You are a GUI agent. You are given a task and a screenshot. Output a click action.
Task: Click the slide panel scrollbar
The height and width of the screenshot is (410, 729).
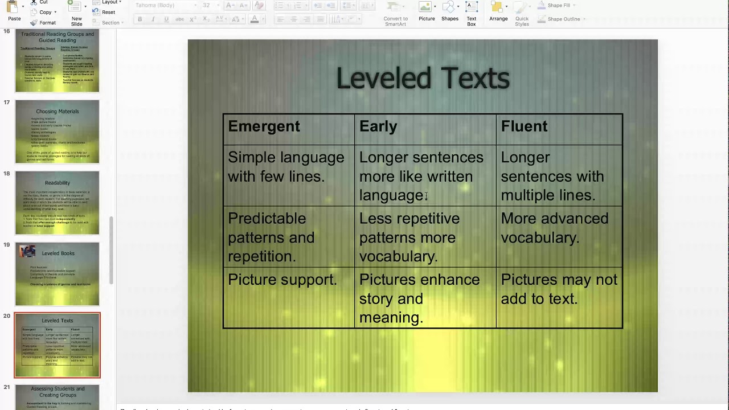pyautogui.click(x=112, y=251)
